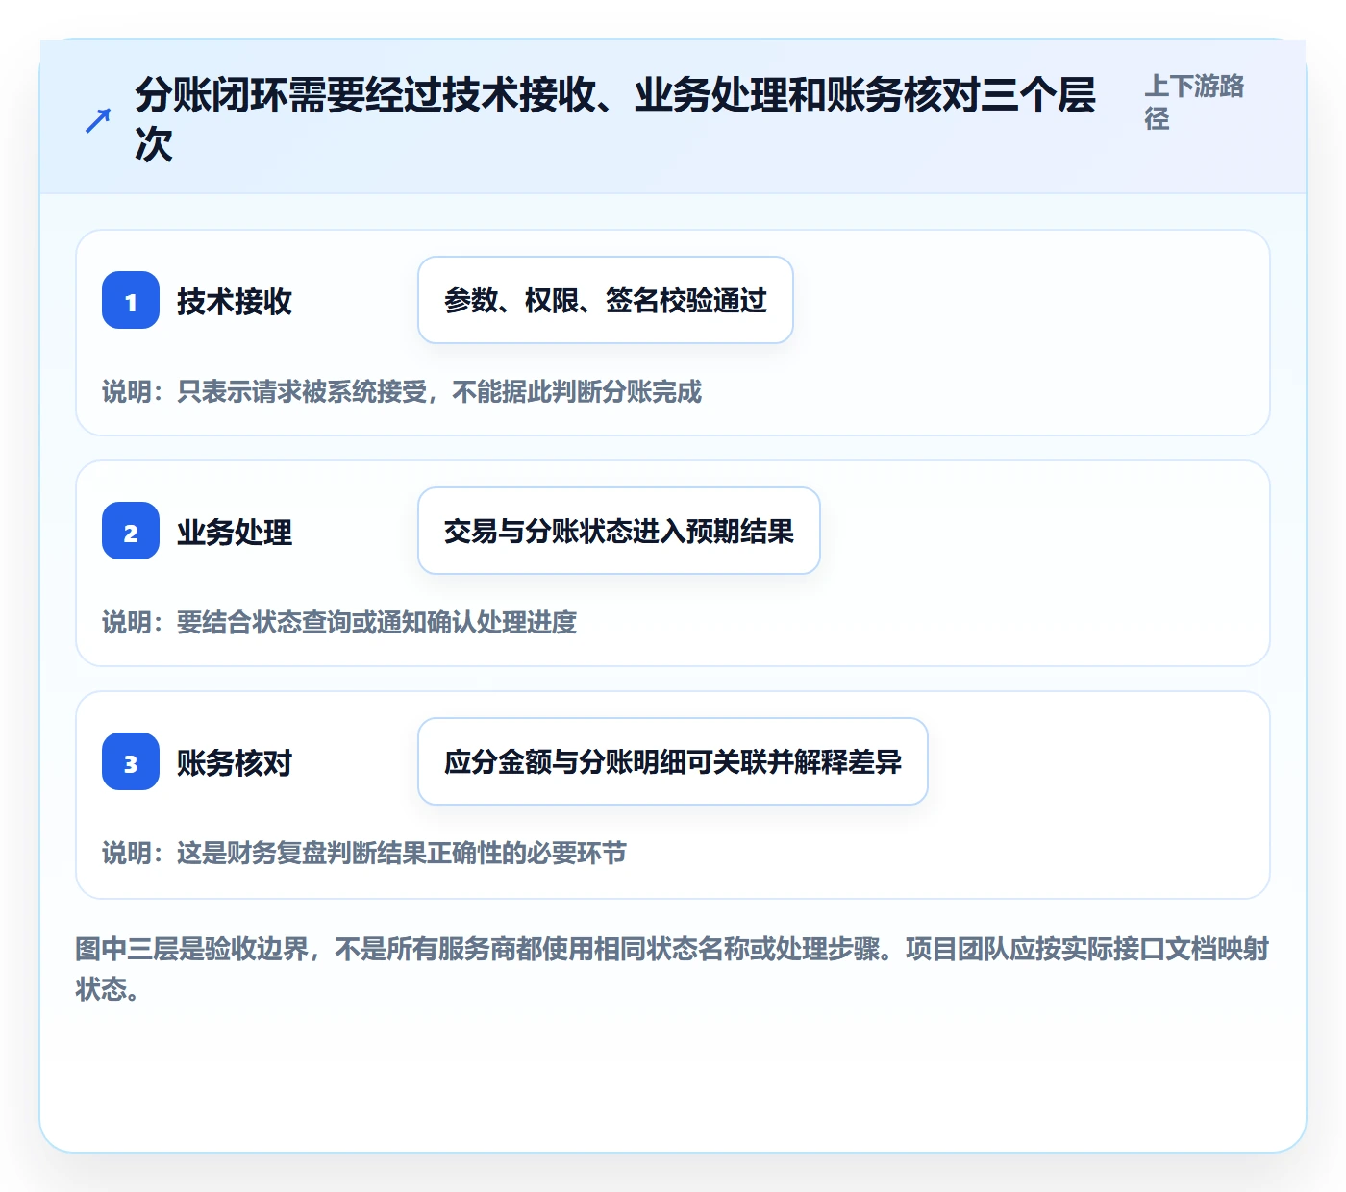Select the 上下游路径 tag in the header

pos(1194,102)
